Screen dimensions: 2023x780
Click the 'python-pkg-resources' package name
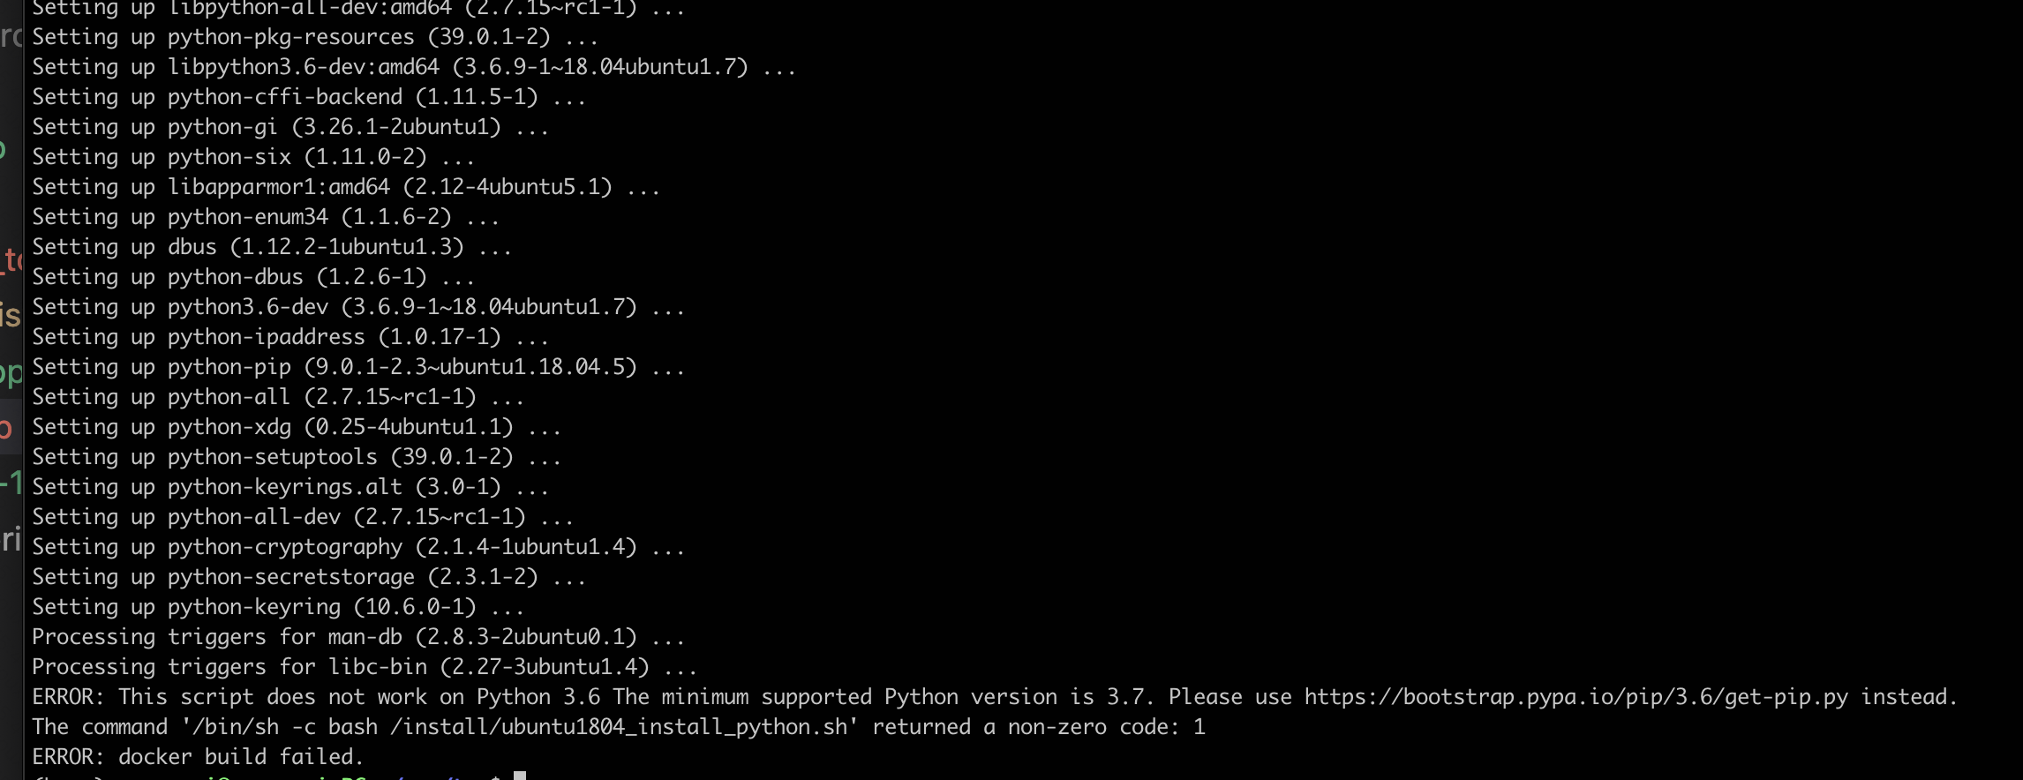coord(290,37)
